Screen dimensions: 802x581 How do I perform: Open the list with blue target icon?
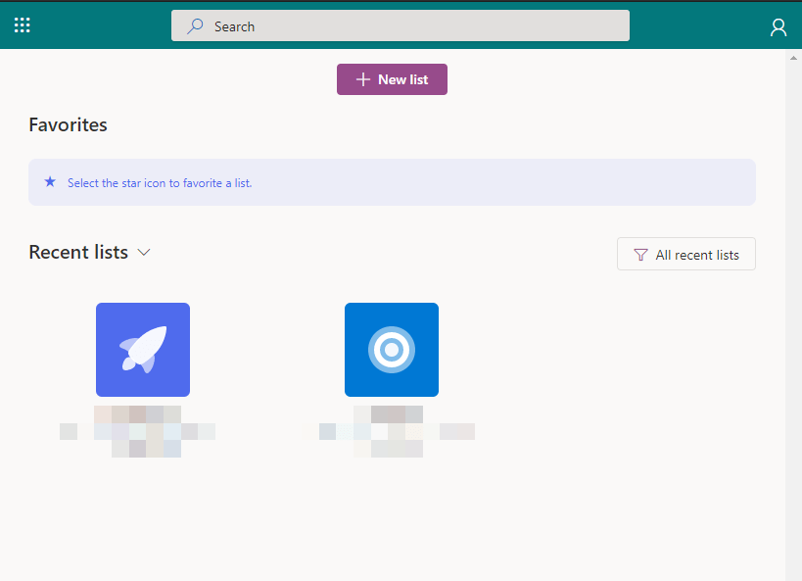pos(392,350)
